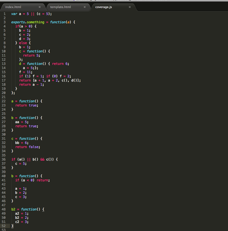228x231 pixels.
Task: Click 'exports.something = function(a) {' line
Action: 43,22
